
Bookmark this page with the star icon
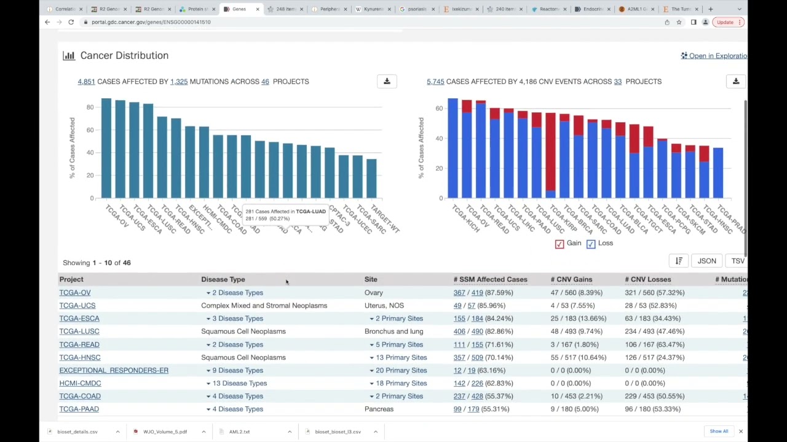[679, 22]
